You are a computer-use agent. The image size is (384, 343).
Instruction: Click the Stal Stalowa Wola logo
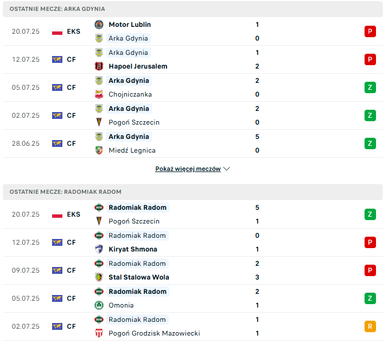pos(99,277)
